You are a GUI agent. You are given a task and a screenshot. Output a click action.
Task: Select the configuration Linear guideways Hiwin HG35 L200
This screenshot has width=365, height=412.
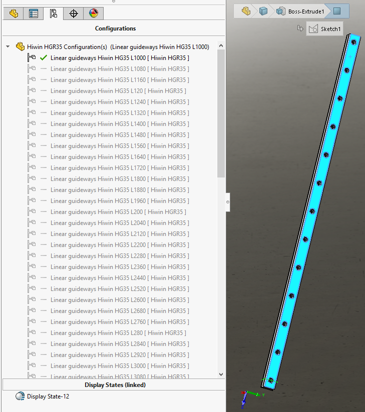click(x=118, y=212)
